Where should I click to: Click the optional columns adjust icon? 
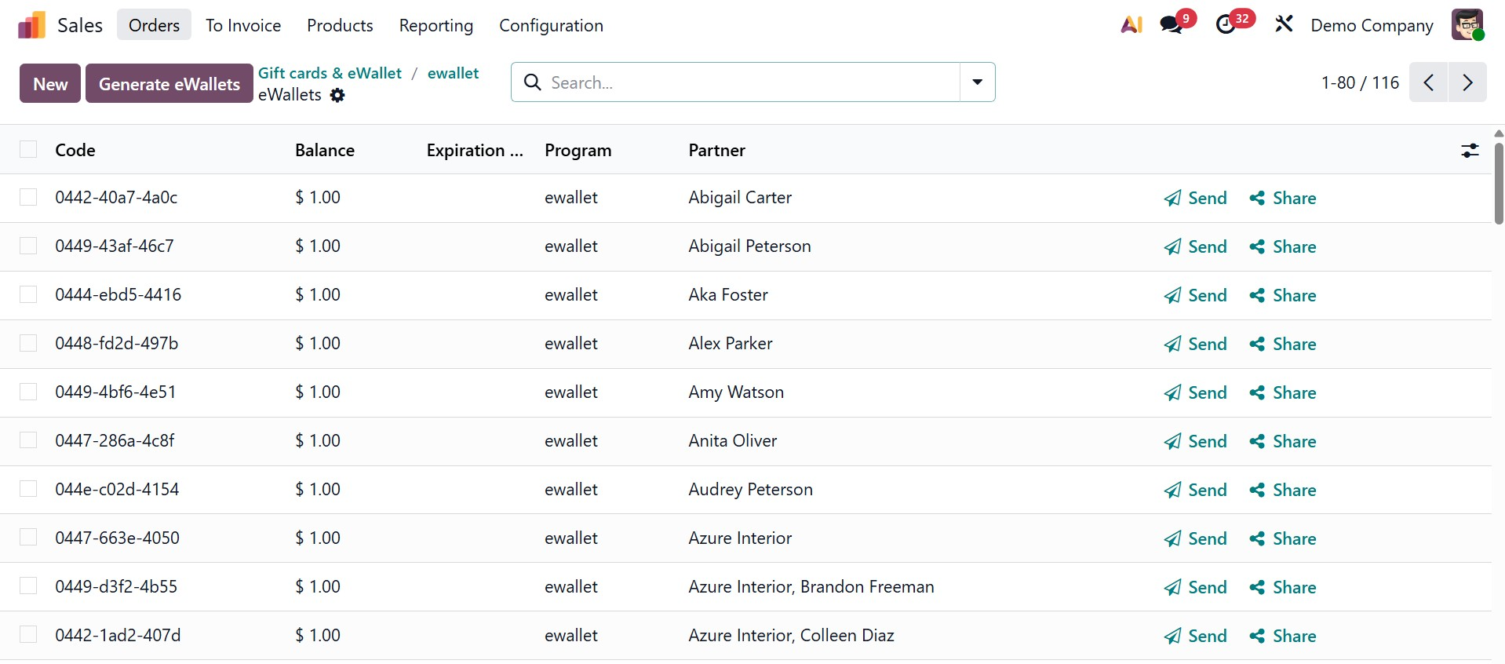tap(1470, 151)
